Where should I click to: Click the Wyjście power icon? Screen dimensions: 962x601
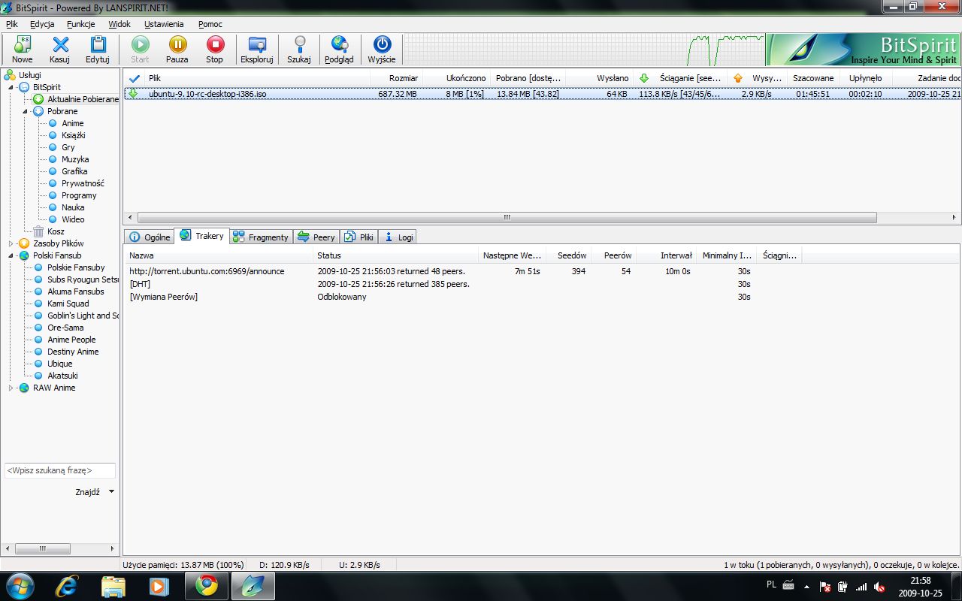(382, 50)
